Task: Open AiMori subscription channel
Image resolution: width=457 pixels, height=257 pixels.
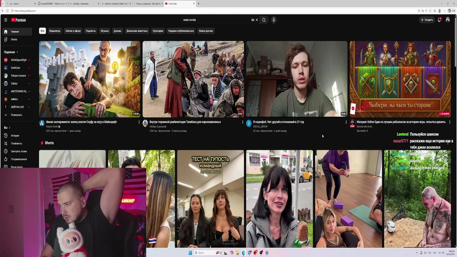Action: click(x=17, y=99)
